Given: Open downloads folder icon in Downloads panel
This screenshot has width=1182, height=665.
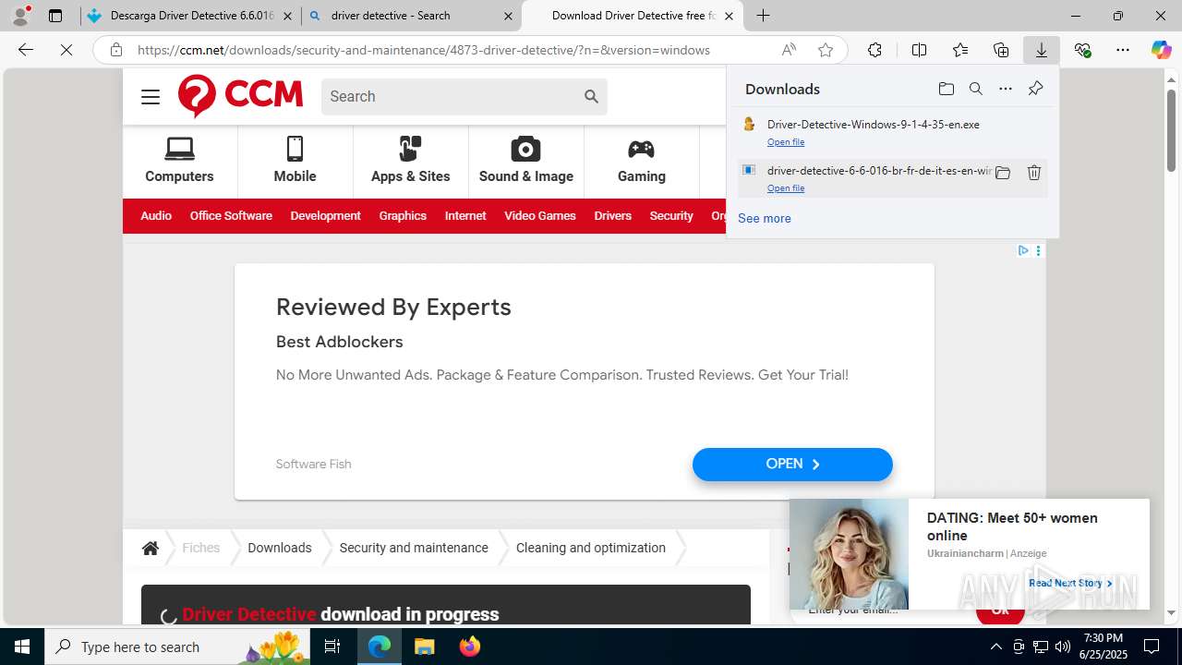Looking at the screenshot, I should click(x=946, y=89).
